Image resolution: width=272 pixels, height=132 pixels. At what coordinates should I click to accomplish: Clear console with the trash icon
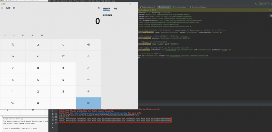(56, 123)
